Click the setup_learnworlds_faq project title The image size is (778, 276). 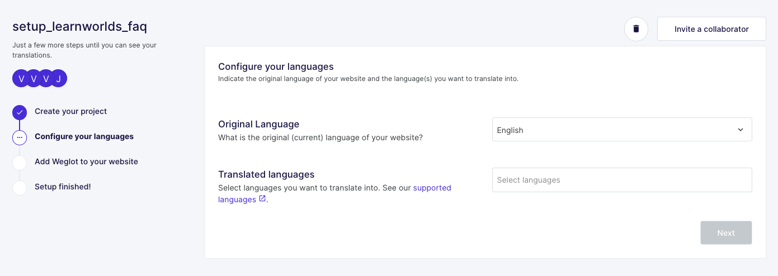(x=80, y=26)
